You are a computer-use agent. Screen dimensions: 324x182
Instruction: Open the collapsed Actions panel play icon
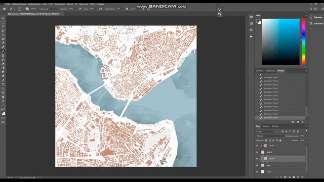[x=251, y=36]
